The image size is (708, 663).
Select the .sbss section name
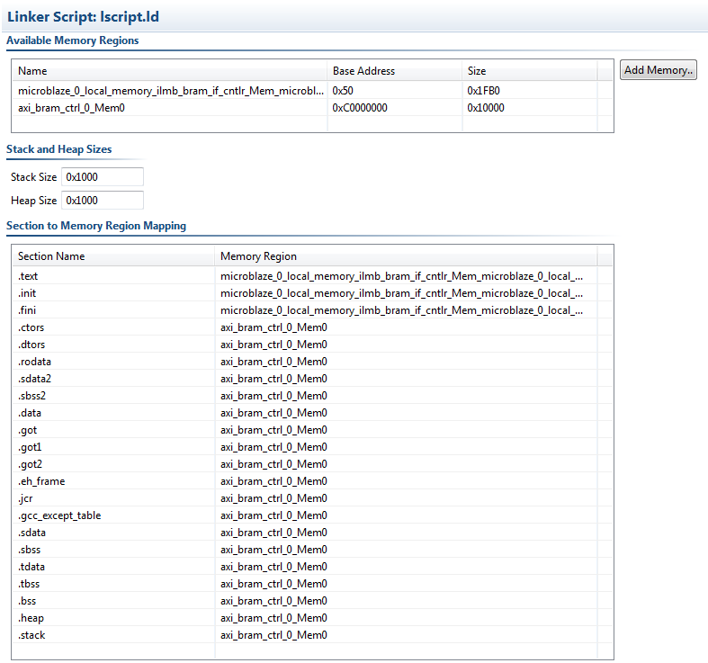click(30, 550)
